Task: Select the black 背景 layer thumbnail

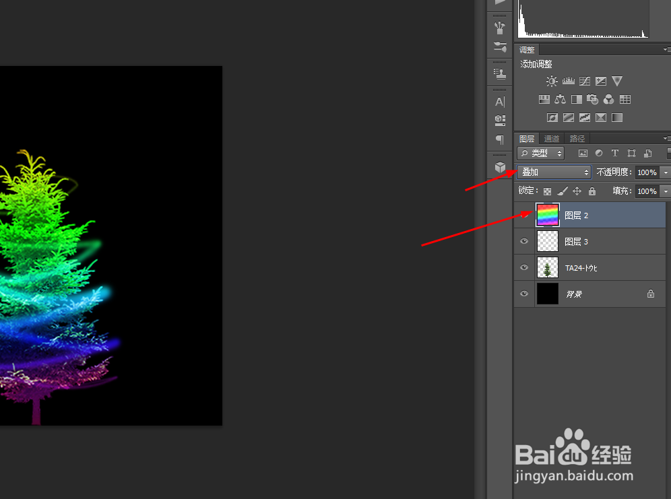Action: tap(548, 294)
